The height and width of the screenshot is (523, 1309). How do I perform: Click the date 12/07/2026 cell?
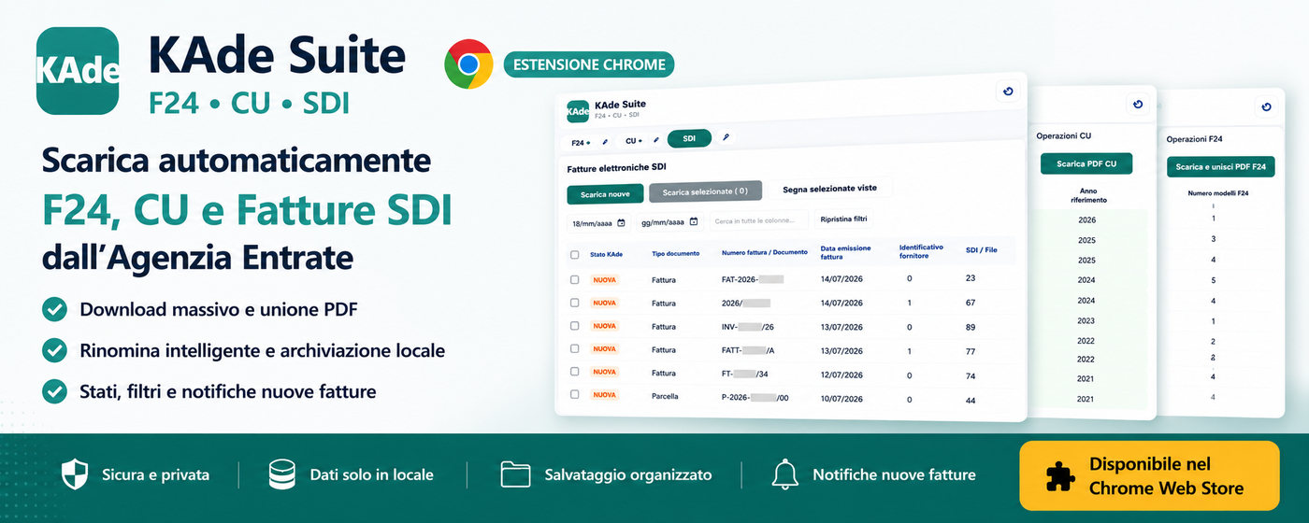point(840,375)
